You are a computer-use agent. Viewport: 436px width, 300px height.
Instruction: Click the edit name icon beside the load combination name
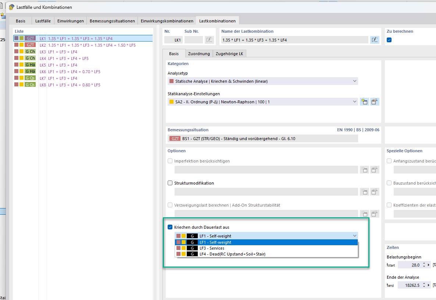[x=375, y=40]
